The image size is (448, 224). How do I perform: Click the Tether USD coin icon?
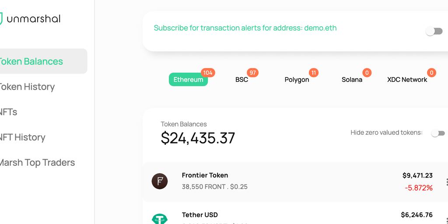[x=160, y=219]
